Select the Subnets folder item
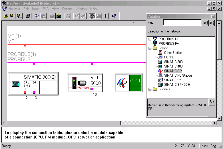Screen dimensions: 223x149 164,89
